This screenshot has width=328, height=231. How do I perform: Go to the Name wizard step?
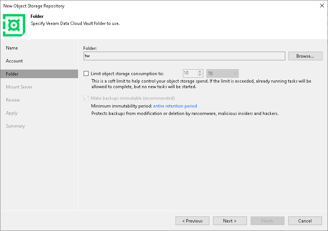(12, 48)
